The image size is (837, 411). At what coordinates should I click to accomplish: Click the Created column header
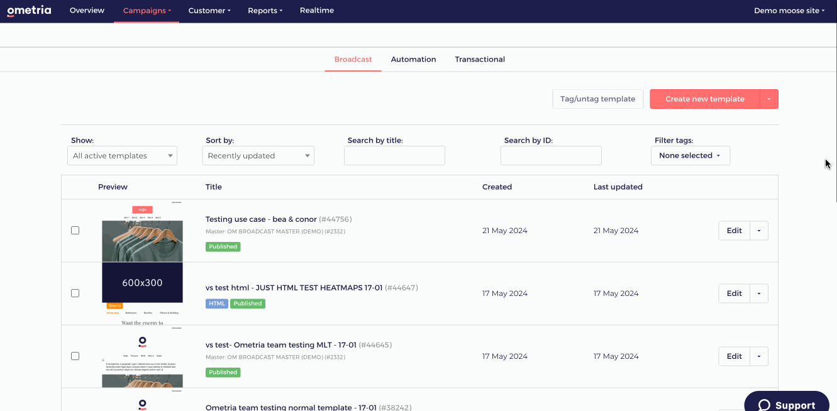coord(497,187)
